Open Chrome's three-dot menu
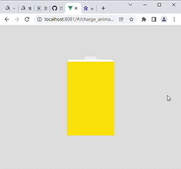The image size is (181, 169). (174, 19)
